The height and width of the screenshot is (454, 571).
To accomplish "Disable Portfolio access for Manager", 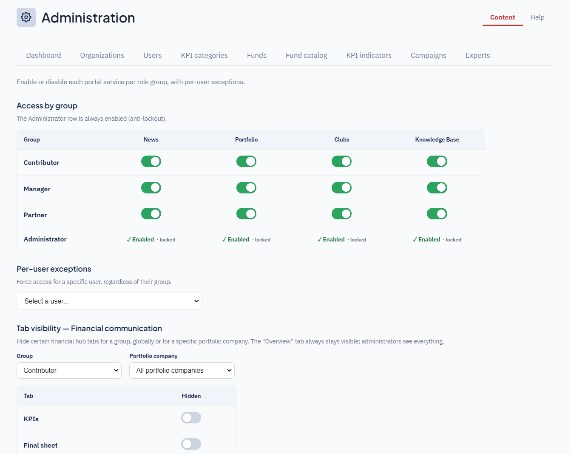I will 246,188.
